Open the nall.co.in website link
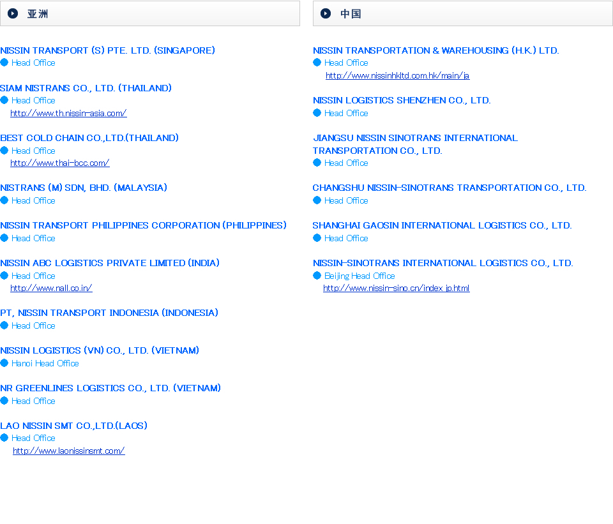 [x=51, y=288]
